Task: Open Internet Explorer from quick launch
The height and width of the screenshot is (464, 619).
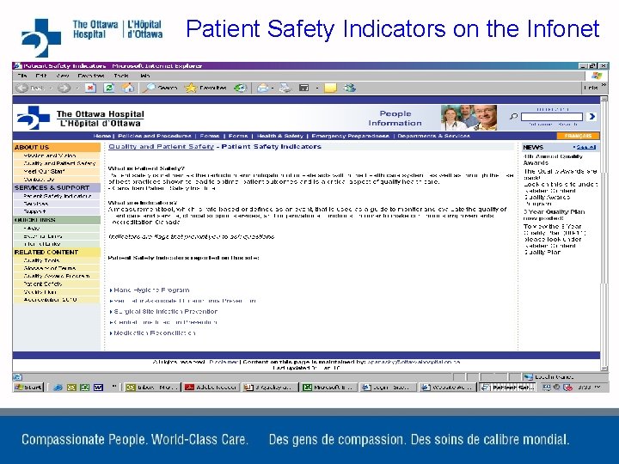Action: (x=58, y=388)
